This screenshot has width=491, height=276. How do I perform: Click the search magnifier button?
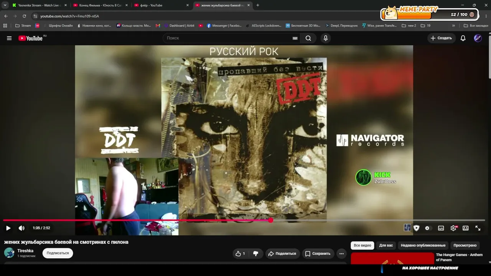308,38
